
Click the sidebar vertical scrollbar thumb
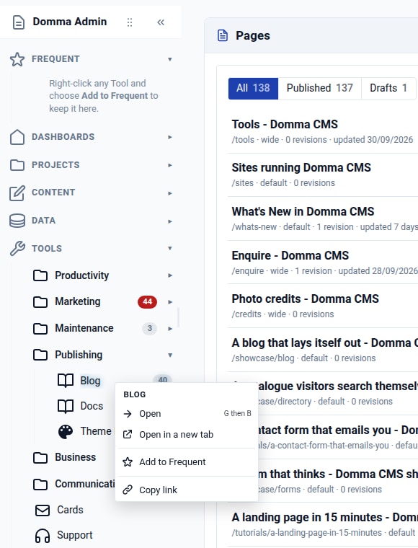click(x=179, y=317)
